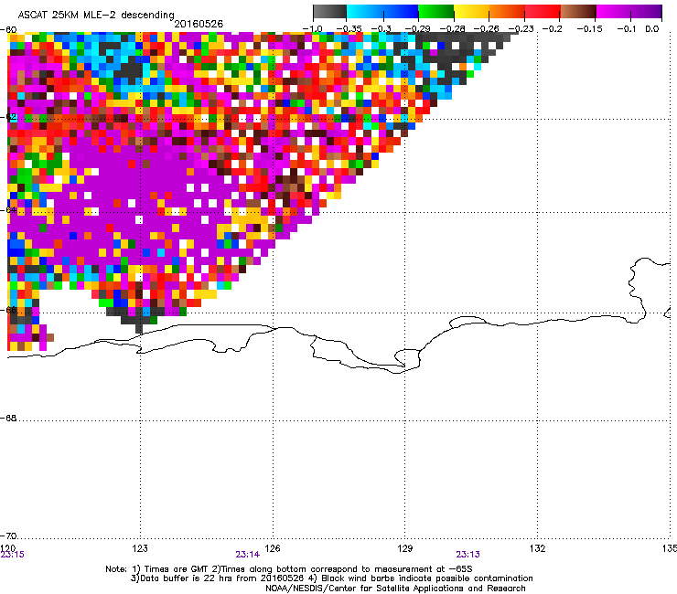Click the magenta colorbar segment

click(629, 12)
